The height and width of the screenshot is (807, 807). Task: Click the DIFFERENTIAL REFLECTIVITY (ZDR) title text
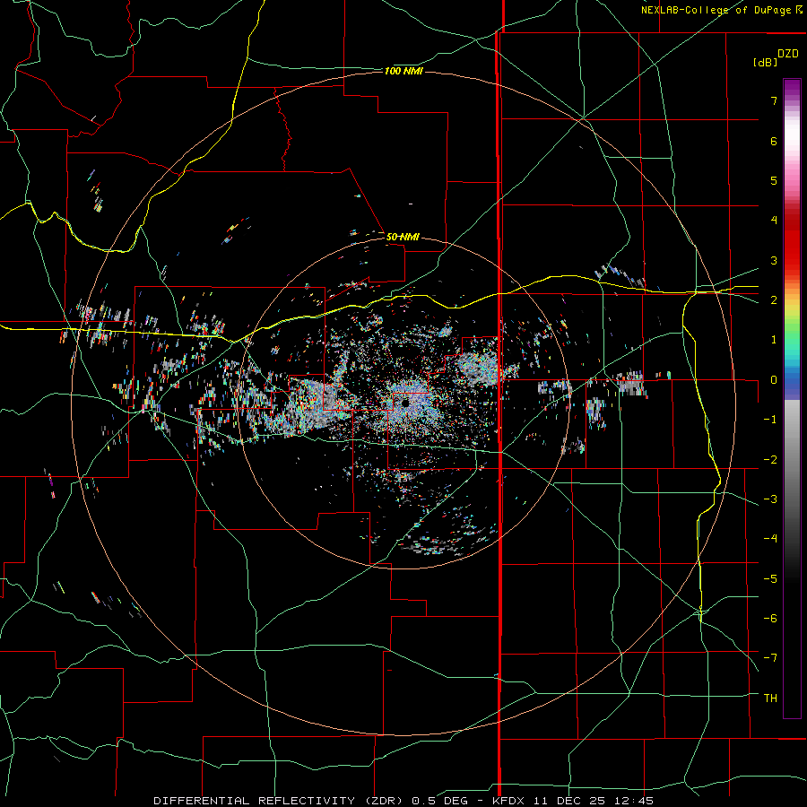280,801
